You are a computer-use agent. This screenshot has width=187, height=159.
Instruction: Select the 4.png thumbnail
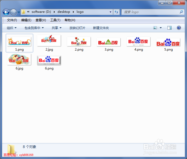[138, 41]
